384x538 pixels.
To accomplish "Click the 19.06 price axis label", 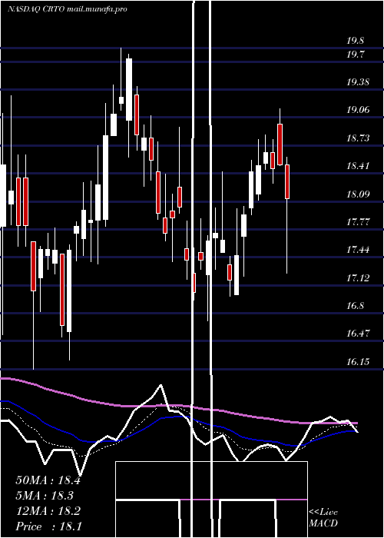I will tap(358, 110).
